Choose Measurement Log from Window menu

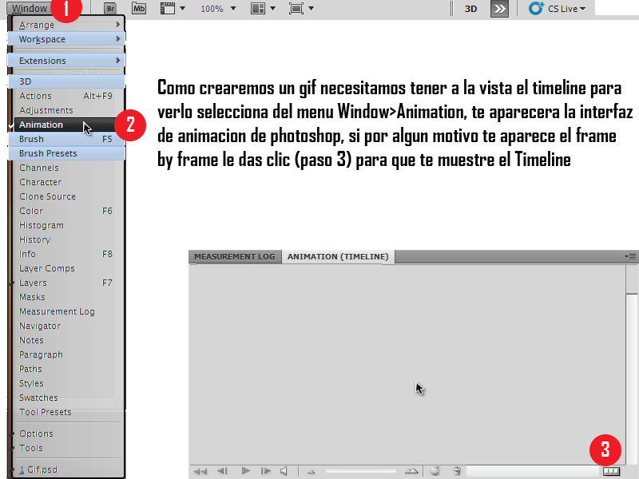point(66,311)
